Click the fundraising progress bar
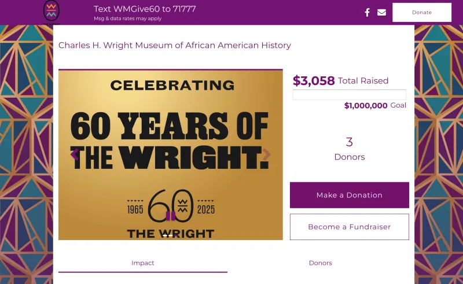This screenshot has width=463, height=284. coord(350,95)
